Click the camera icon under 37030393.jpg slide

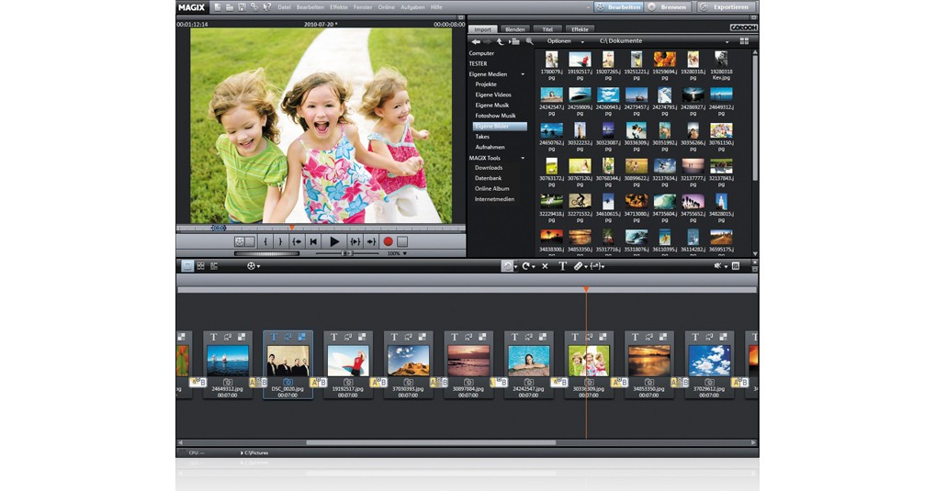[x=409, y=382]
